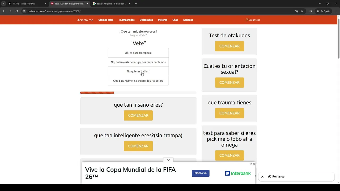The width and height of the screenshot is (340, 191).
Task: Click the third-party cookies blocked eye icon
Action: click(x=296, y=11)
